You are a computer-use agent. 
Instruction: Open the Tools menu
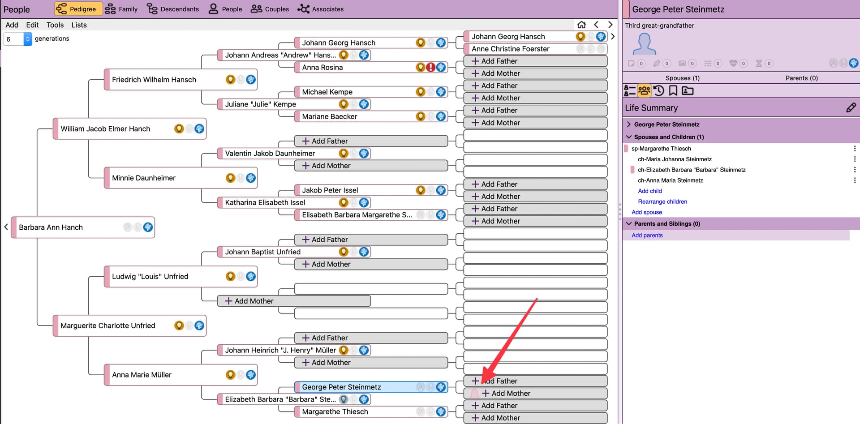click(55, 25)
